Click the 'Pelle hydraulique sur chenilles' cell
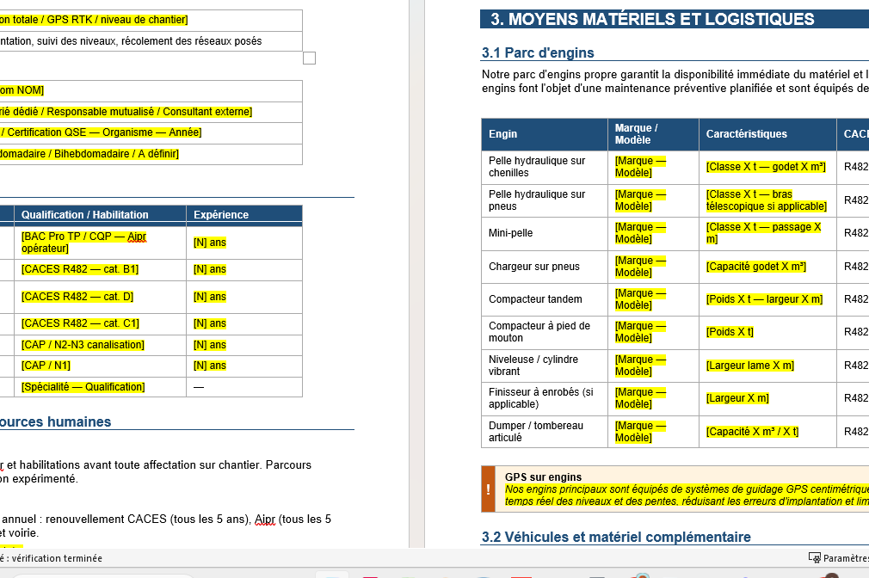This screenshot has height=578, width=869. click(x=545, y=167)
